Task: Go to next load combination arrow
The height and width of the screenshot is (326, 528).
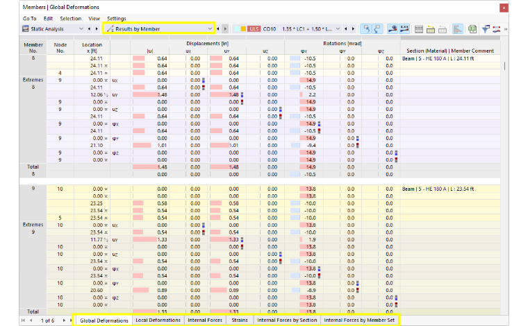Action: (353, 29)
